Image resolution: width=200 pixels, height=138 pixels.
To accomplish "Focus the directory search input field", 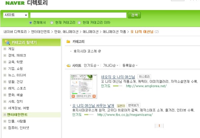I will [78, 15].
